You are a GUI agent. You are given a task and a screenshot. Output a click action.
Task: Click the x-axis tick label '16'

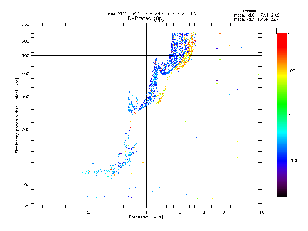click(262, 212)
